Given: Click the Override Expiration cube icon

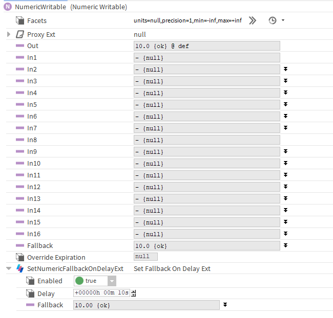Looking at the screenshot, I should [20, 257].
